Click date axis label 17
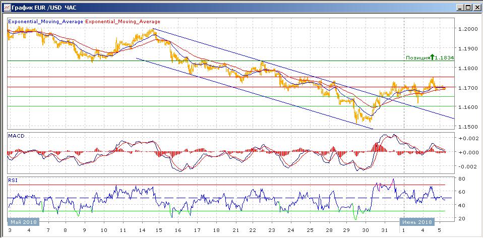This screenshot has height=238, width=483. (197, 230)
